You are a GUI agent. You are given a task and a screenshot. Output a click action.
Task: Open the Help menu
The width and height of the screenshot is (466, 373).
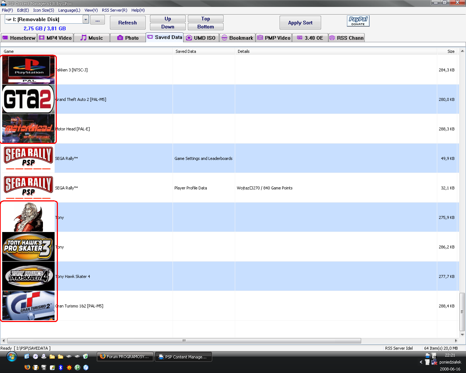pyautogui.click(x=138, y=10)
